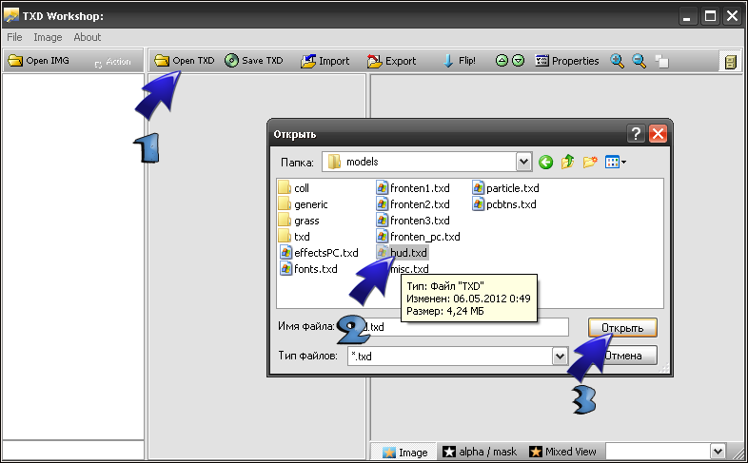Viewport: 748px width, 463px height.
Task: Click the Action button in the IMG panel
Action: tap(112, 62)
